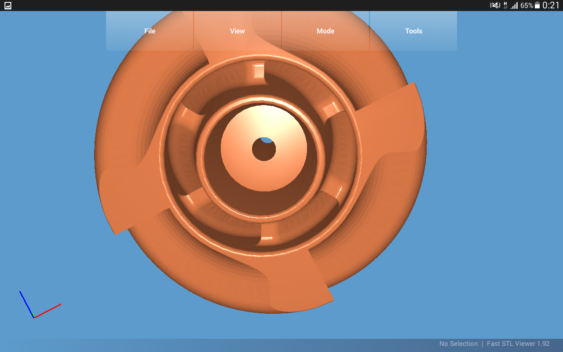Click the 'Fast STL Viewer 1.92' label
Image resolution: width=563 pixels, height=352 pixels.
[518, 344]
